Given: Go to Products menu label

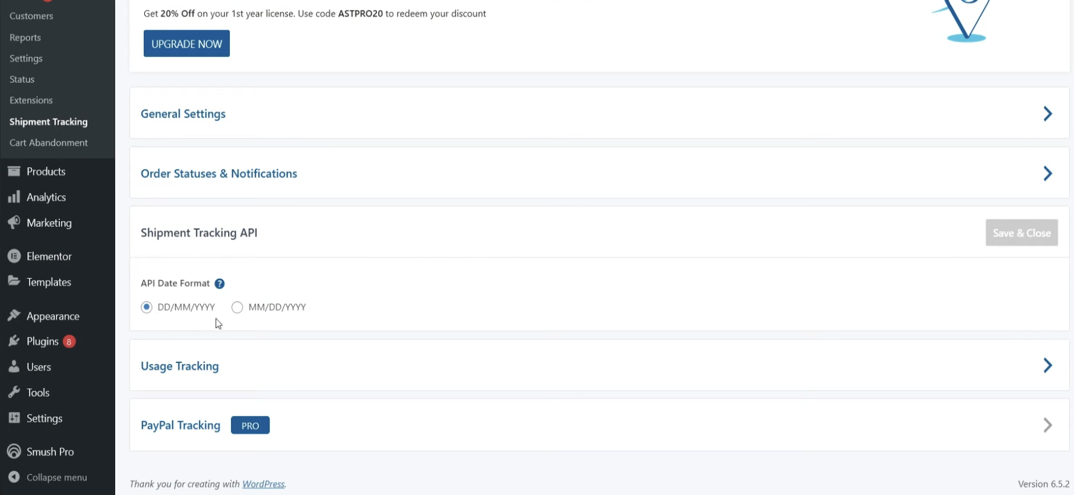Looking at the screenshot, I should [x=46, y=171].
